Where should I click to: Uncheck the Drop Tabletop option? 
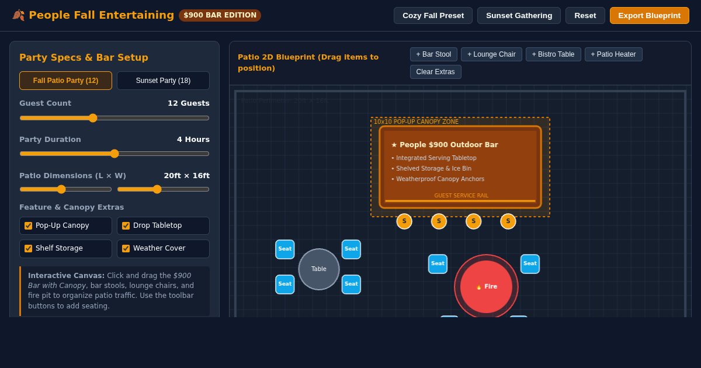pyautogui.click(x=126, y=225)
